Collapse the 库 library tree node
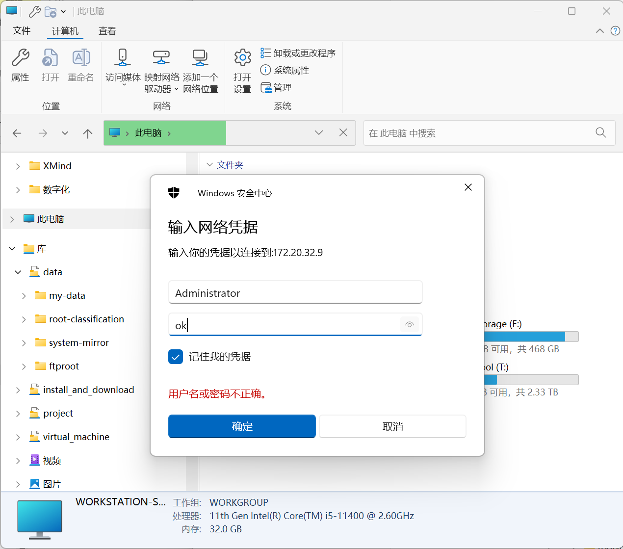The height and width of the screenshot is (549, 623). tap(12, 249)
